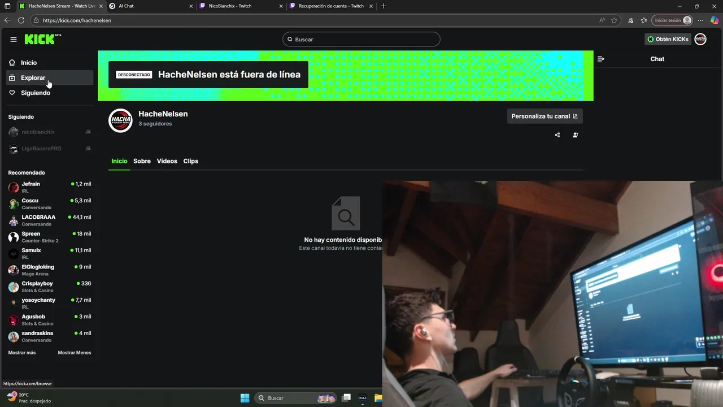Screen dimensions: 723x407
Task: Open recommended channel yosoychanty
Action: [50, 303]
